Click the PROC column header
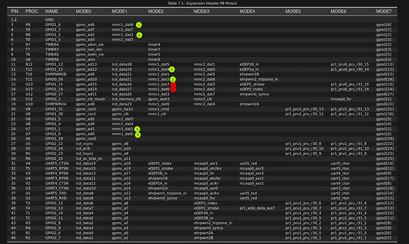This screenshot has width=409, height=244. click(x=32, y=11)
